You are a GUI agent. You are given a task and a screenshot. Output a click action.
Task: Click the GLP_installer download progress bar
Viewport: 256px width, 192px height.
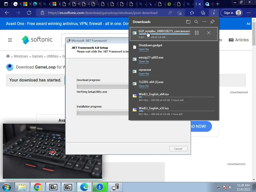(x=164, y=34)
